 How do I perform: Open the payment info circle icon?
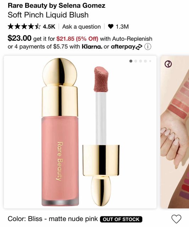(148, 47)
